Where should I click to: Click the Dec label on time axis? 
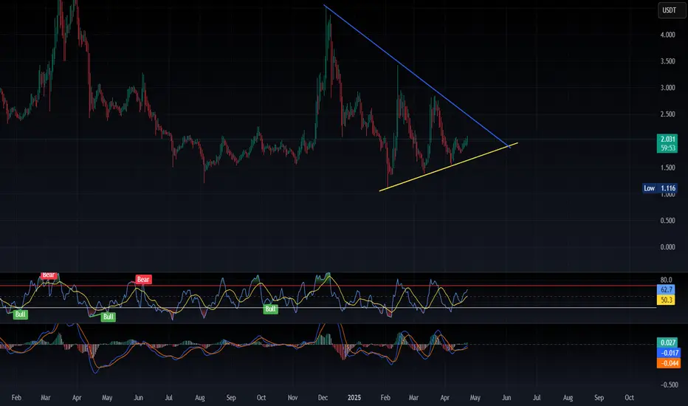tap(323, 398)
